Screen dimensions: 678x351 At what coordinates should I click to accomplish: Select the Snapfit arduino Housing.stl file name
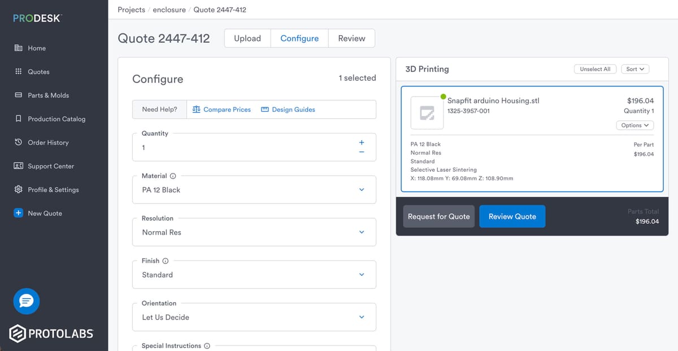click(x=493, y=101)
